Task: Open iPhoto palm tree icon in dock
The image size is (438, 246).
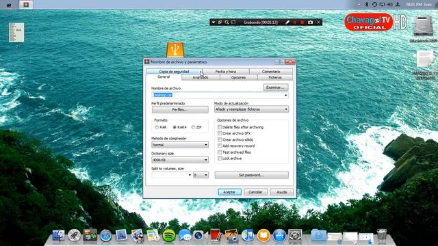Action: tap(231, 236)
